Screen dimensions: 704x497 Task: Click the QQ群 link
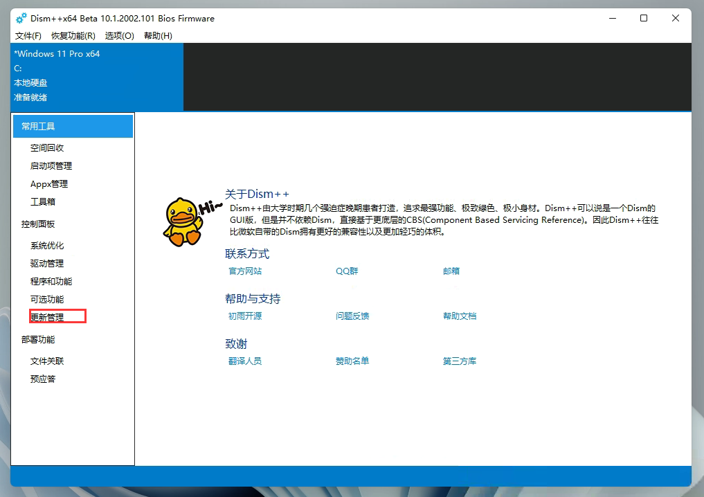(x=347, y=271)
